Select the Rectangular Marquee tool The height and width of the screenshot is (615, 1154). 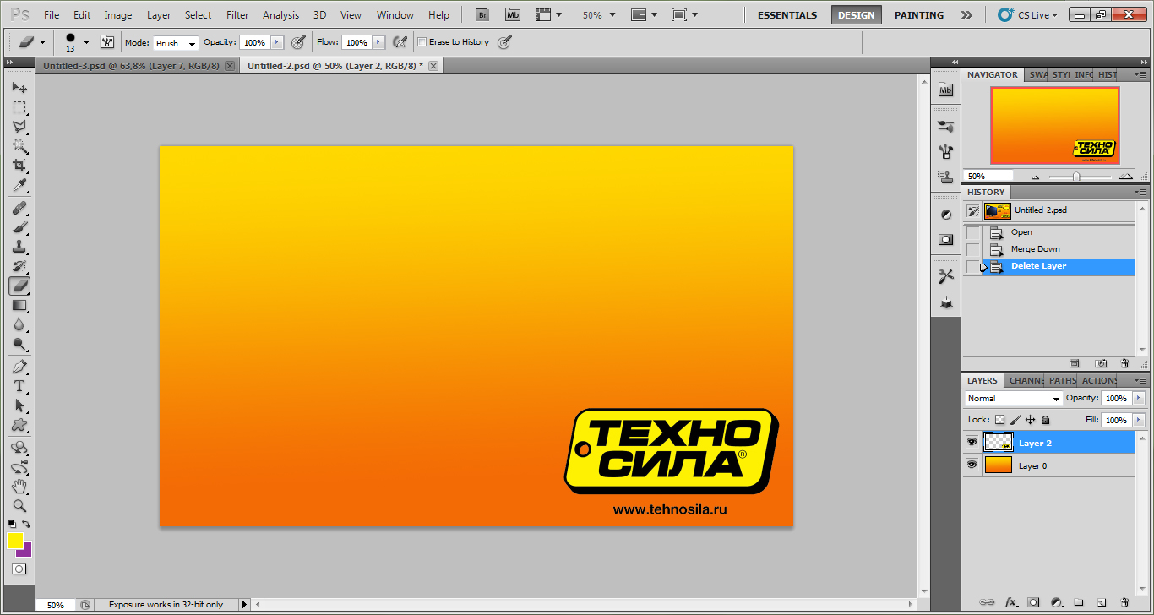click(x=19, y=106)
